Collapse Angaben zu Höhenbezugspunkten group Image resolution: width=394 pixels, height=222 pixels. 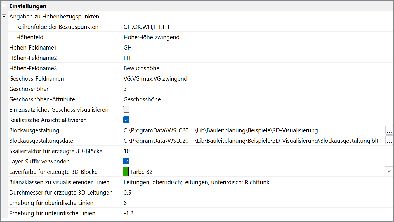click(x=4, y=17)
